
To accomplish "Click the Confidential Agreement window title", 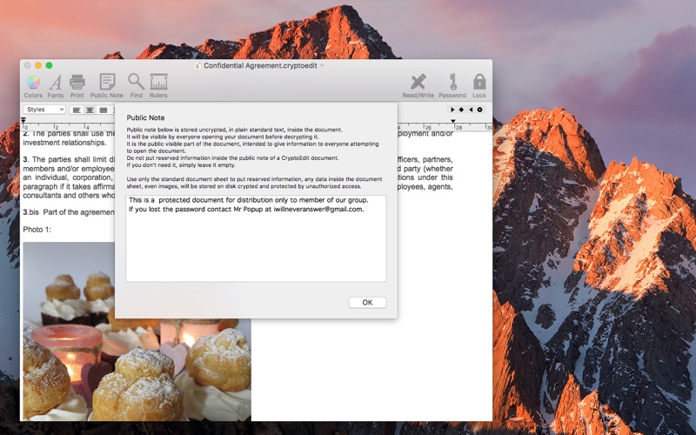I will click(258, 65).
